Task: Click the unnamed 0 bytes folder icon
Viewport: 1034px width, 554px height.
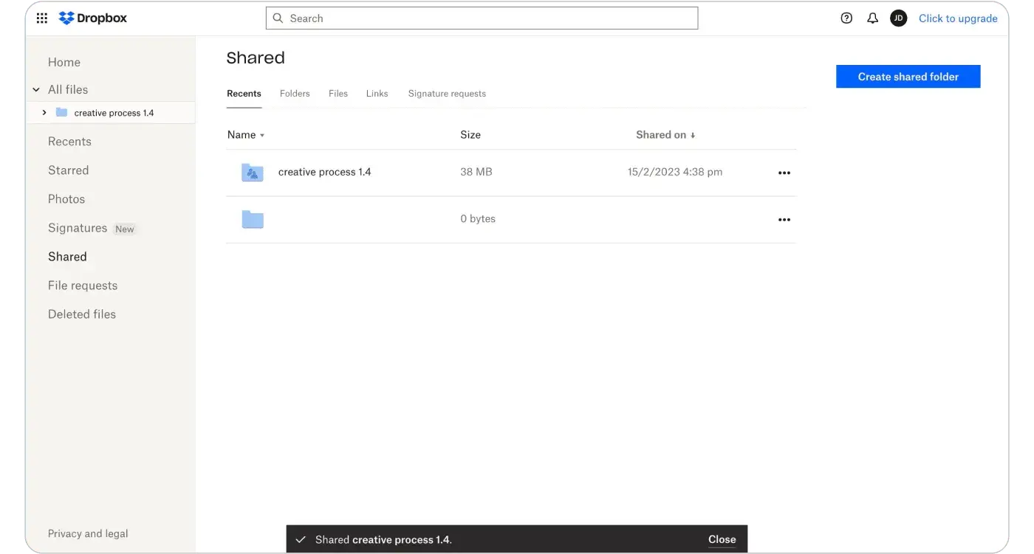Action: point(253,219)
